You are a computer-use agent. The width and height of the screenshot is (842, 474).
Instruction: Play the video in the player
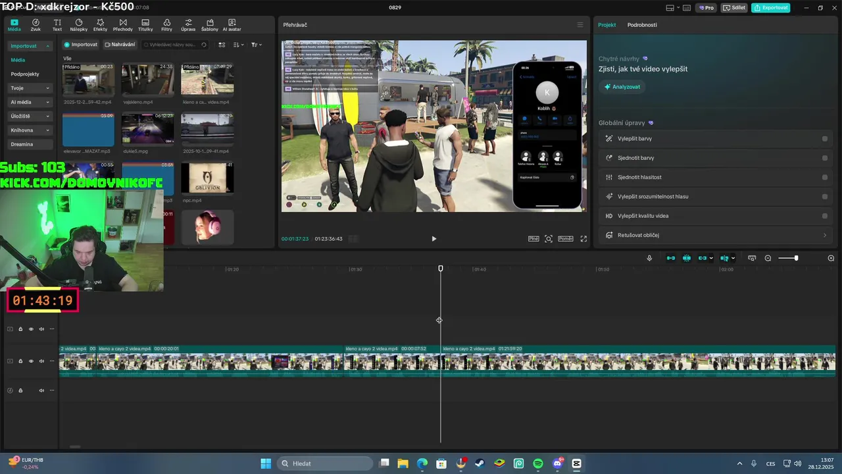pos(433,239)
